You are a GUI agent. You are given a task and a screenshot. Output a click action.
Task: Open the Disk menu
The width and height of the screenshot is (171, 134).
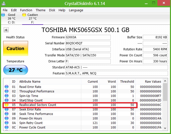pyautogui.click(x=52, y=10)
